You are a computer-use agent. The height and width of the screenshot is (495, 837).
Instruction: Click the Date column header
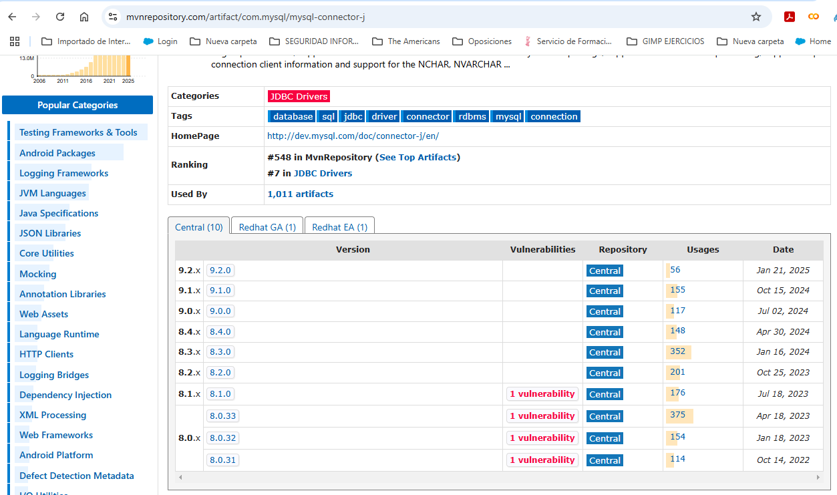(x=783, y=250)
